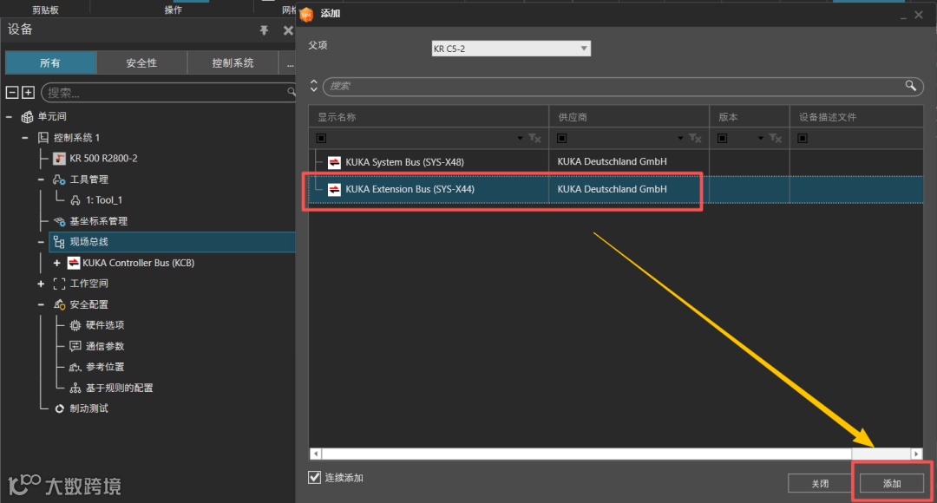Expand the KUKA Controller Bus (KCB) node

pos(56,263)
